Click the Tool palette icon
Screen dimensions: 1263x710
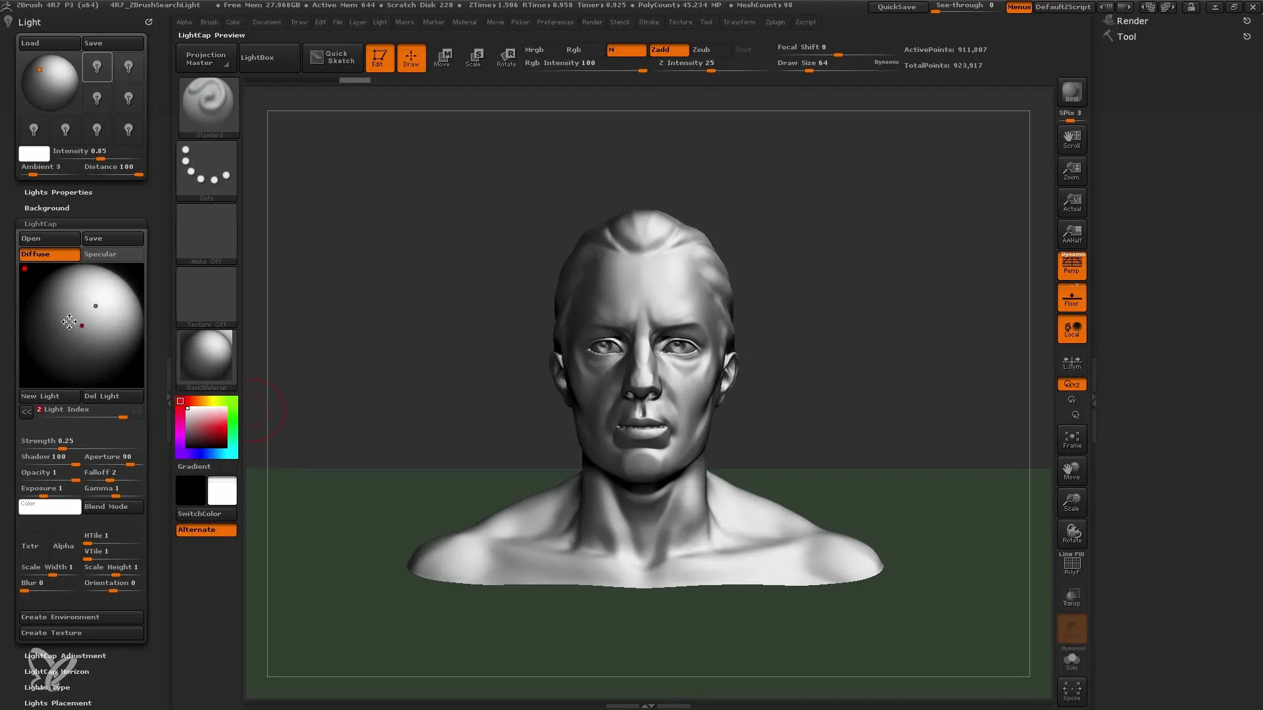pyautogui.click(x=1108, y=36)
